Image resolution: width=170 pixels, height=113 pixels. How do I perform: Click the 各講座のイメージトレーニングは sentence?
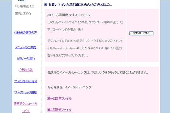click(98, 73)
